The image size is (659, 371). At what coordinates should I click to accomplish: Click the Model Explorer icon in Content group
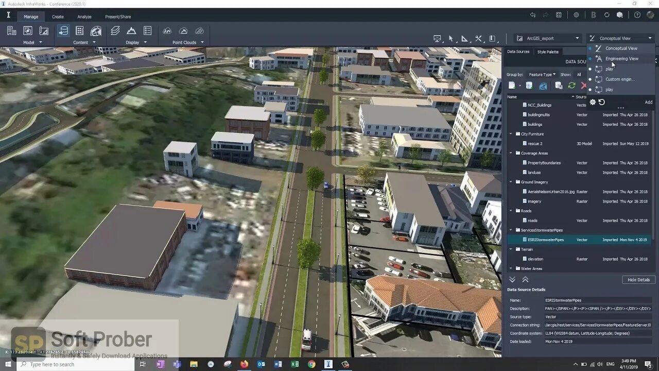click(x=80, y=31)
